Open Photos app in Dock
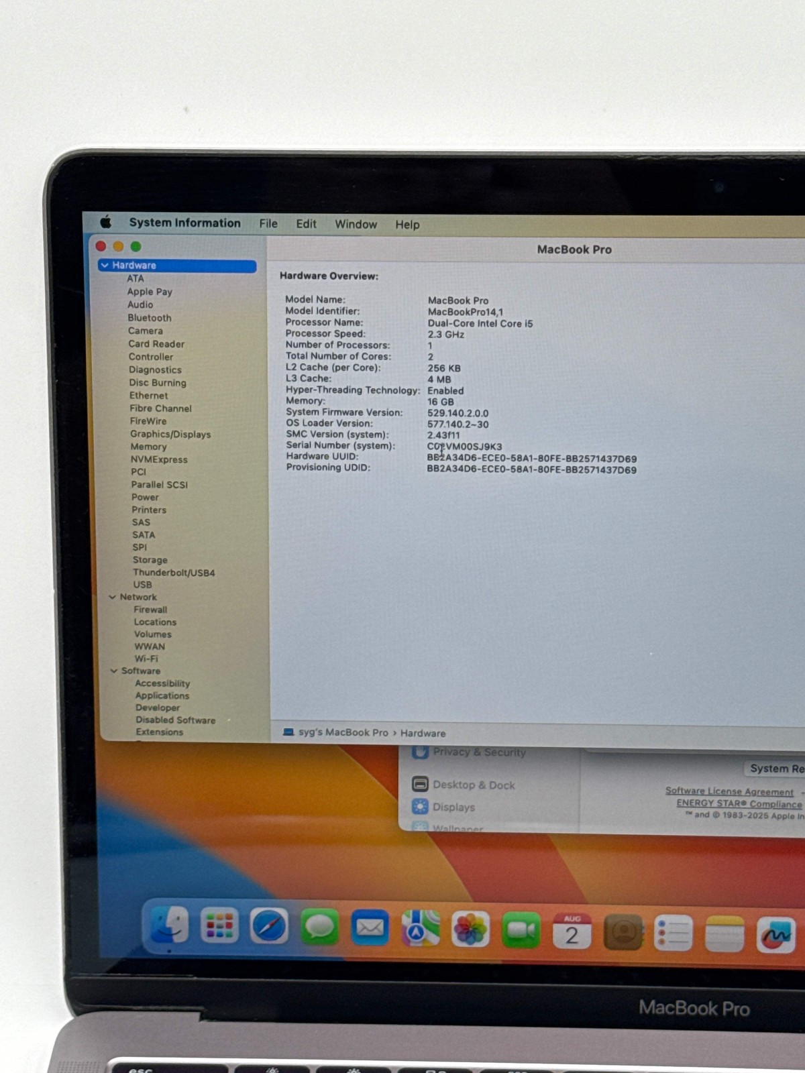Viewport: 805px width, 1073px height. 470,930
